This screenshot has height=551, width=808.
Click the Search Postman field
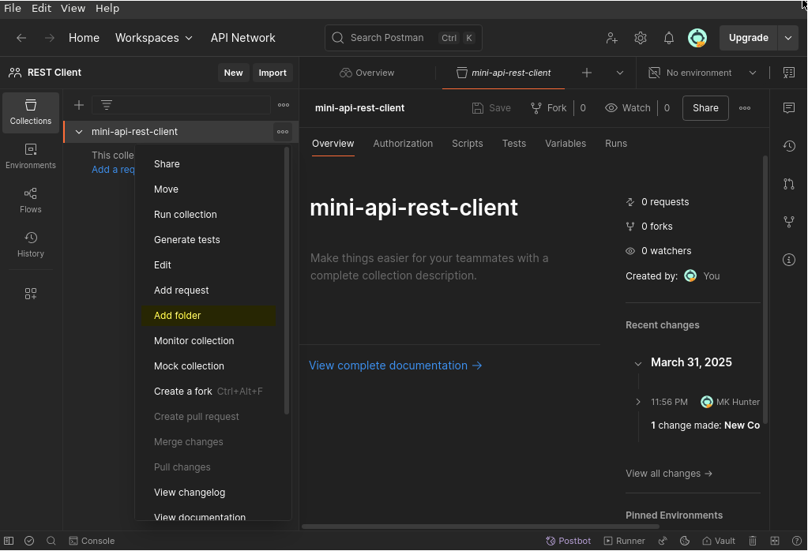coord(403,38)
